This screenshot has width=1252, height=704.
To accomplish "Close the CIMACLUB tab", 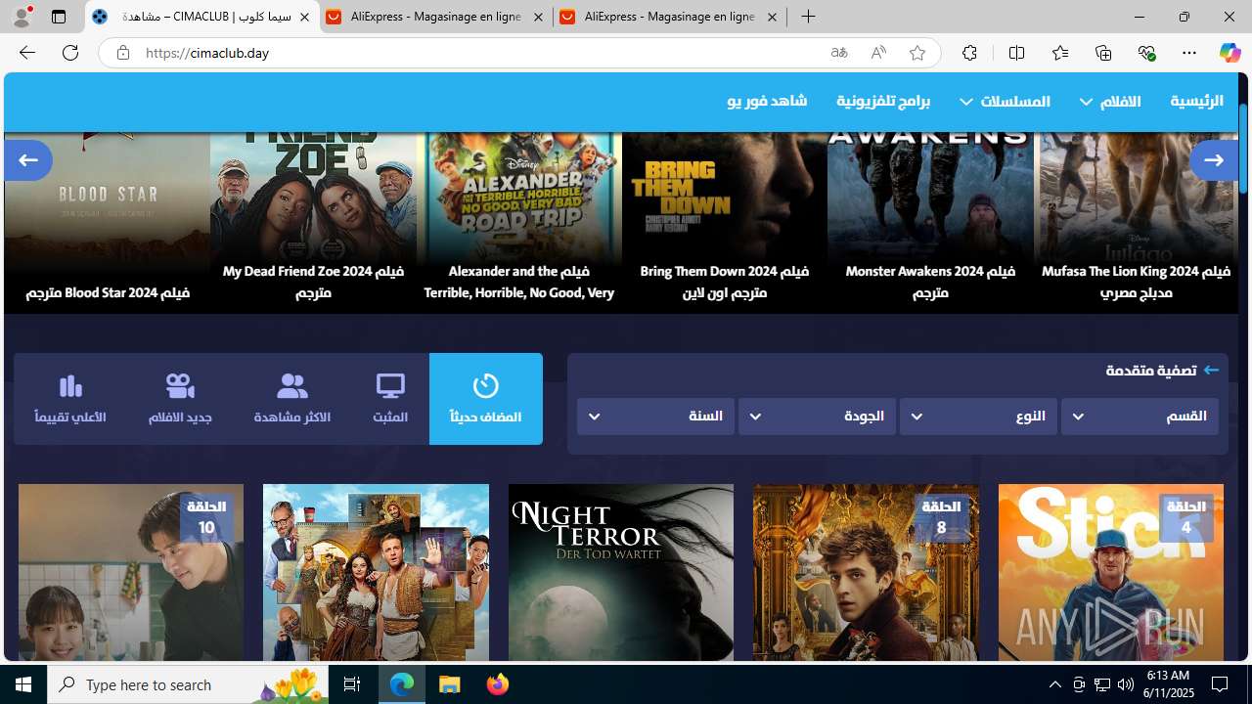I will pos(304,17).
